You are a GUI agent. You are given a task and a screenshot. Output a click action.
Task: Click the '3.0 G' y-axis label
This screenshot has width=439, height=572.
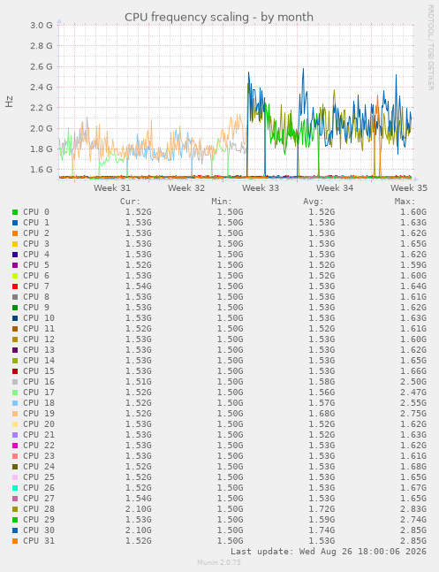pyautogui.click(x=42, y=25)
